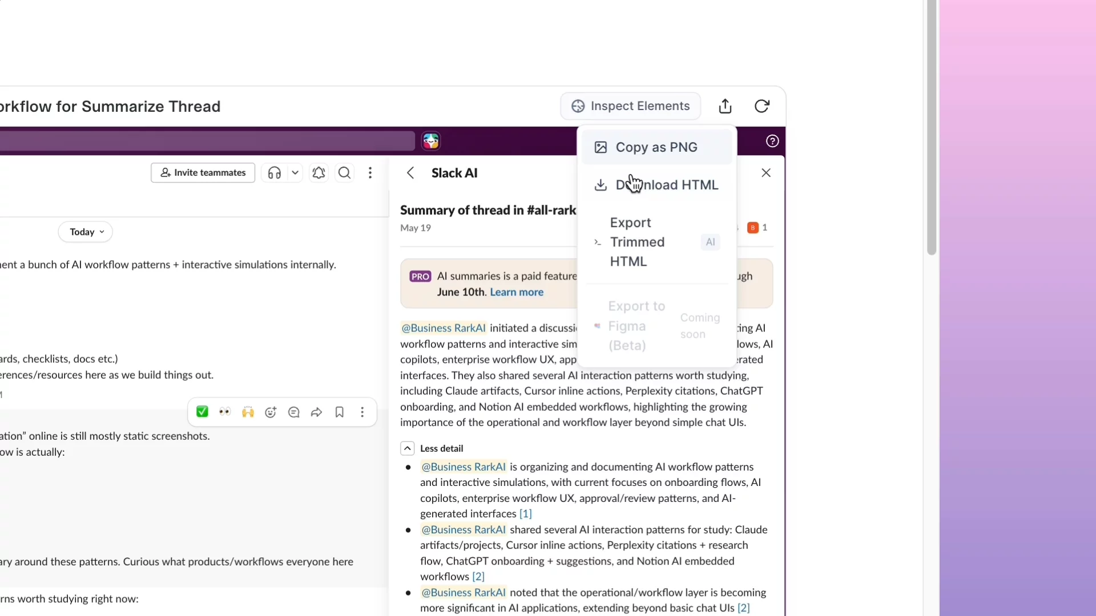
Task: Click Invite teammates button
Action: coord(203,173)
